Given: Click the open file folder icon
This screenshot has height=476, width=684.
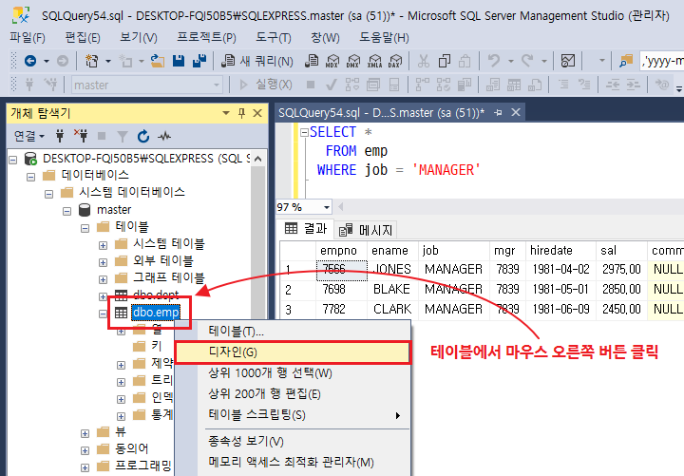Looking at the screenshot, I should 158,61.
